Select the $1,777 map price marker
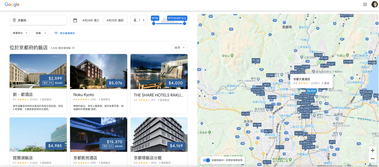 tap(280, 147)
